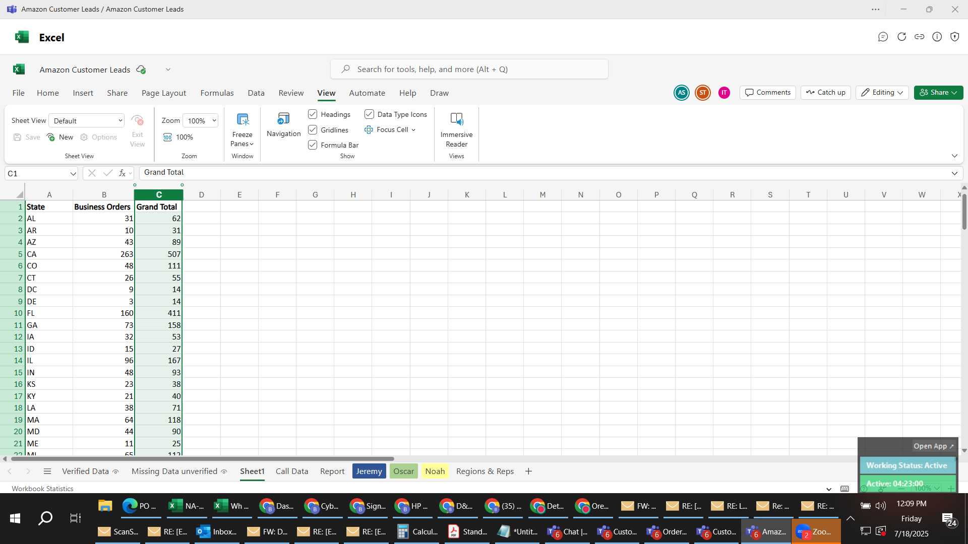Open the all sheets list icon

47,471
